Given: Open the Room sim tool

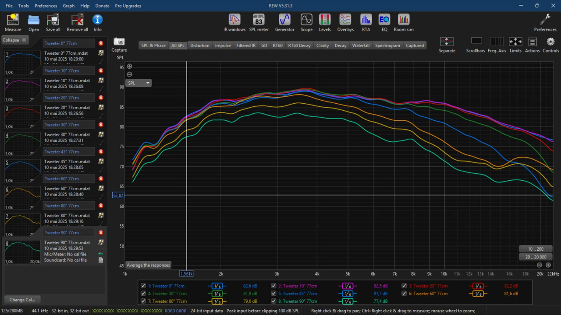Looking at the screenshot, I should click(x=403, y=23).
